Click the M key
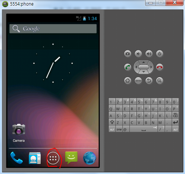185x174 pixels. point(161,122)
